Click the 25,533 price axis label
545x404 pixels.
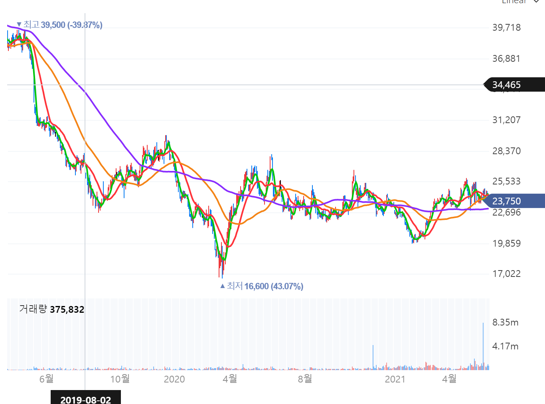click(506, 181)
